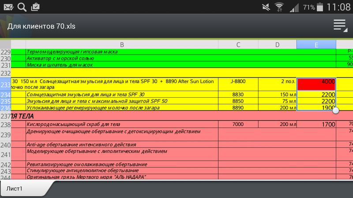Tap the 11:08 clock
The image size is (353, 198).
338,7
